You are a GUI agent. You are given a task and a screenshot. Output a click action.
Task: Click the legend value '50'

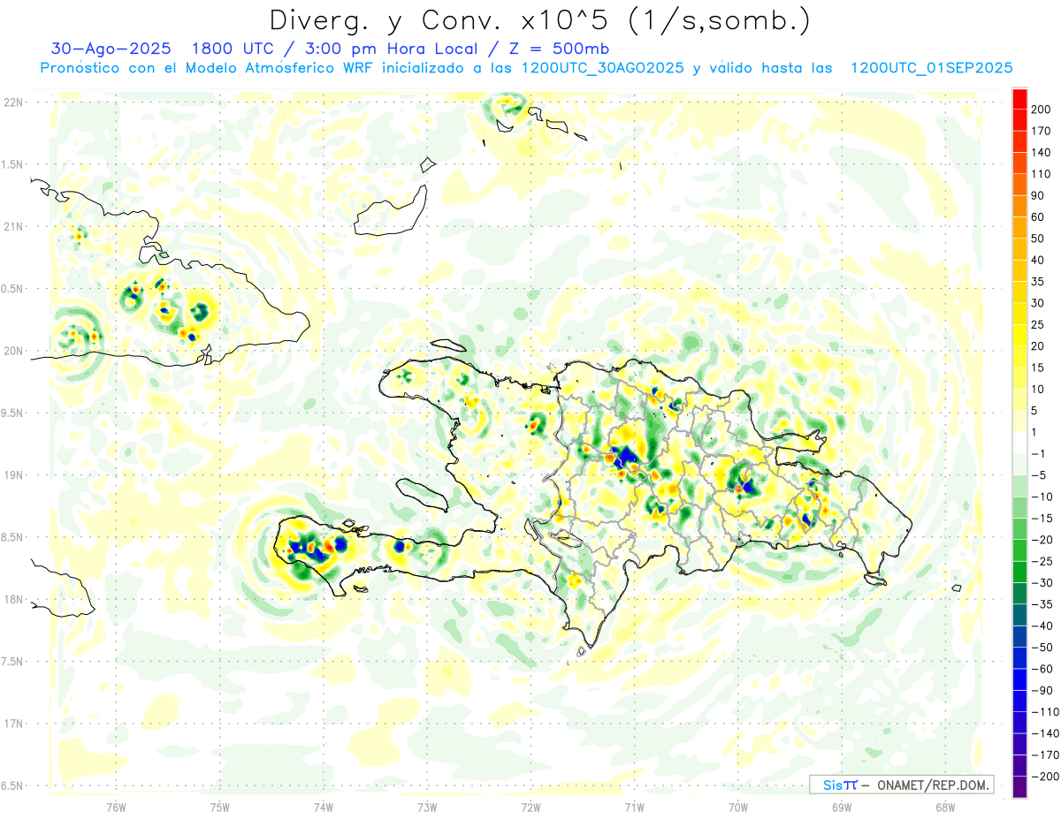click(x=1038, y=239)
